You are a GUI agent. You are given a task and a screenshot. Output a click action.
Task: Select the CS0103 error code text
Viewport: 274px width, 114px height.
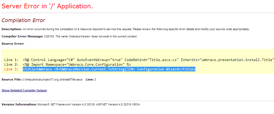[49, 36]
